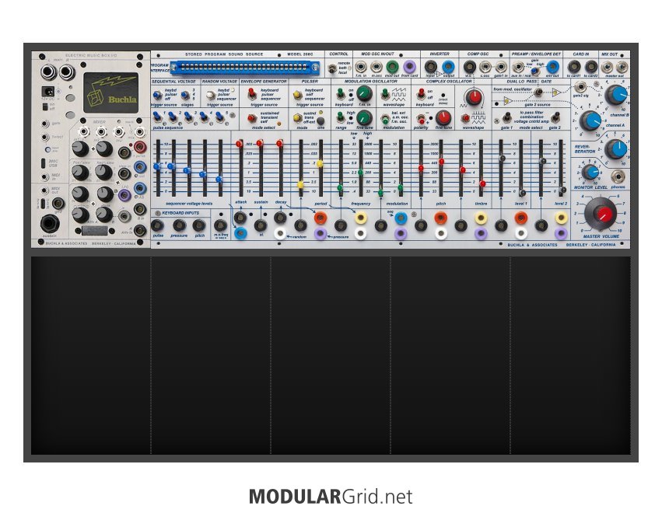Switch the envelope mode select toggle
Image resolution: width=662 pixels, height=513 pixels.
[x=252, y=118]
